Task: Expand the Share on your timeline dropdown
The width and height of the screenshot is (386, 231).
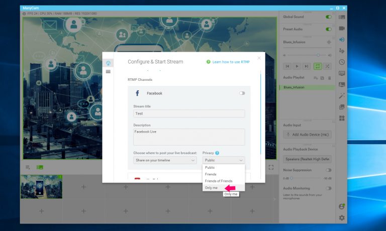Action: coord(165,160)
